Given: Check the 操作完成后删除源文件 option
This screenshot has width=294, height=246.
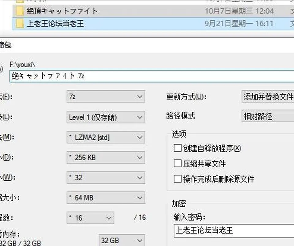Looking at the screenshot, I should pos(177,179).
